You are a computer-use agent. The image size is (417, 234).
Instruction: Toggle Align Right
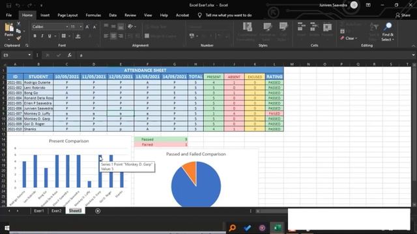pos(121,36)
